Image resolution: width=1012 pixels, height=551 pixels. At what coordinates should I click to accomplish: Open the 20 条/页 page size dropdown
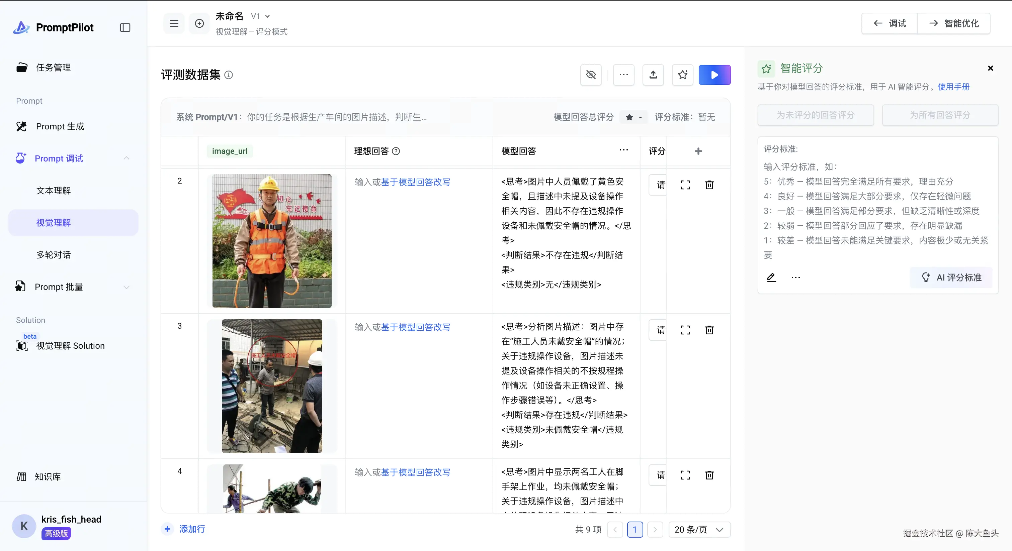699,529
